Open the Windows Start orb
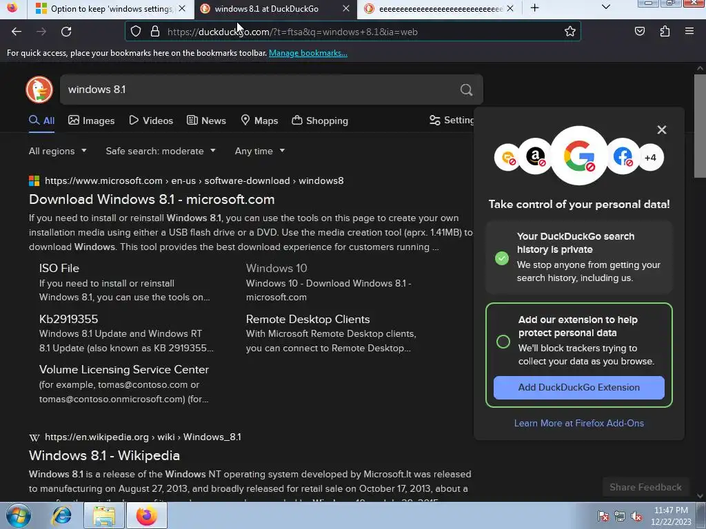This screenshot has height=529, width=706. click(x=18, y=515)
